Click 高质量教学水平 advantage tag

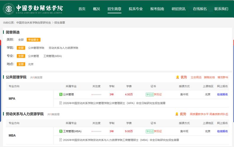pyautogui.click(x=199, y=114)
